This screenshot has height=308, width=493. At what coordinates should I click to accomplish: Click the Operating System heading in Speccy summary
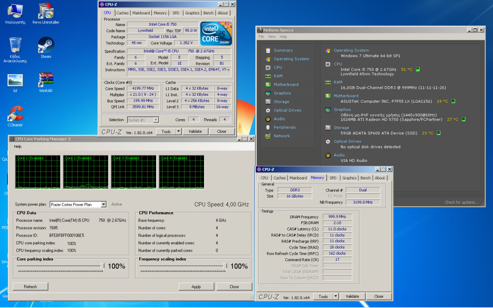coord(351,51)
